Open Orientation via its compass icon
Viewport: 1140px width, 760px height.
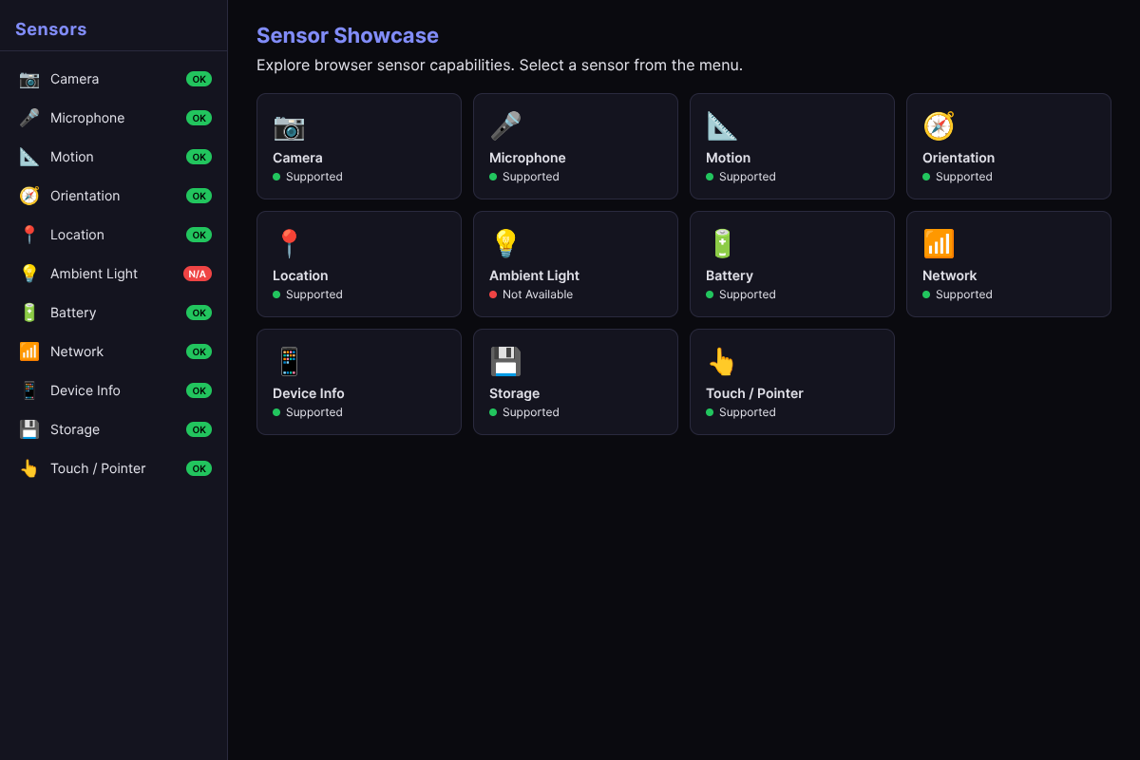[28, 196]
